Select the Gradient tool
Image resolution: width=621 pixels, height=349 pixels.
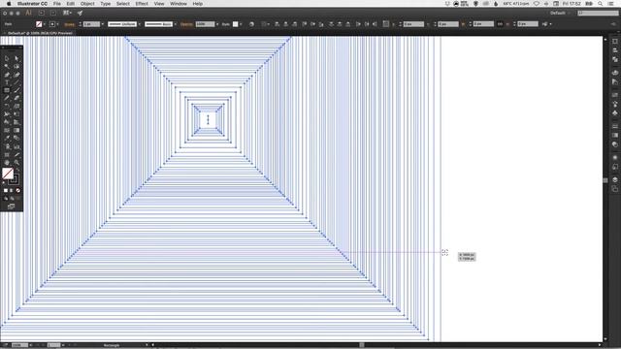[x=16, y=130]
